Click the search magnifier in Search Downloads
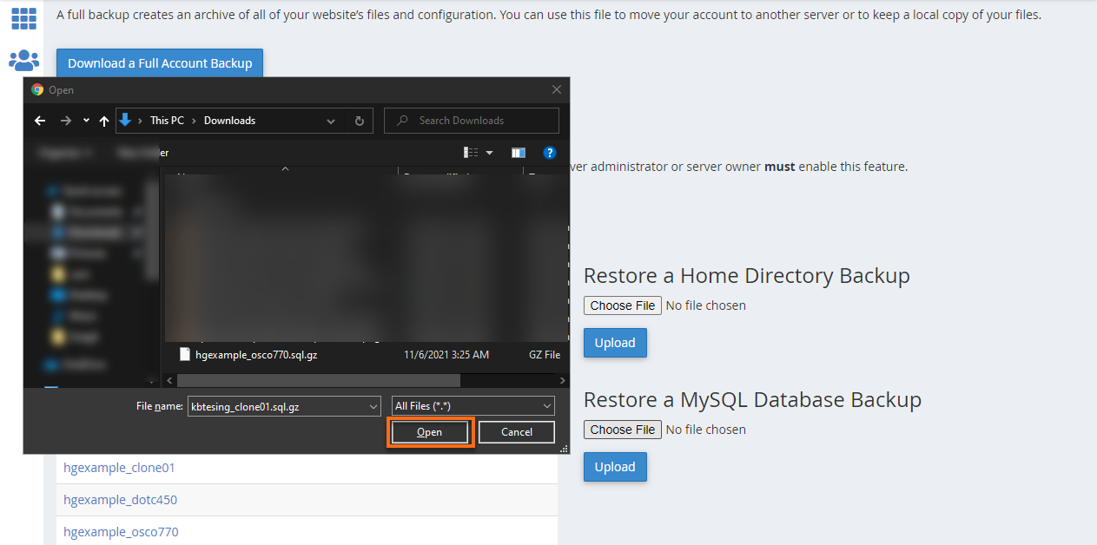 coord(400,120)
